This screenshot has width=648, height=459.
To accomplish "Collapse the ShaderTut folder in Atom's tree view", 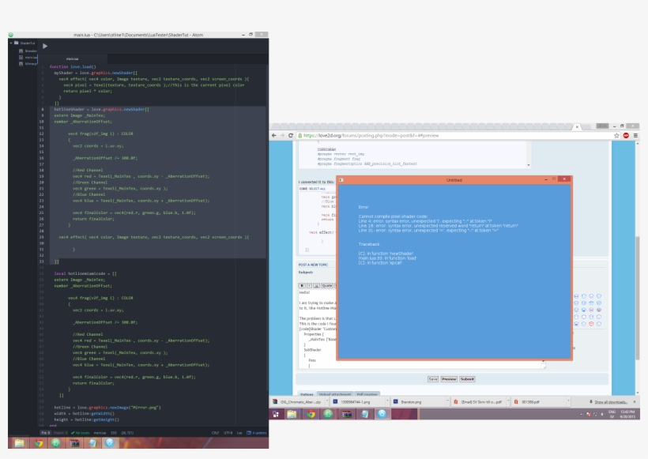I will [11, 43].
